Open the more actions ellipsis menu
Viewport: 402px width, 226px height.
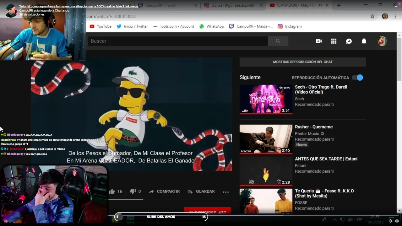coord(226,192)
